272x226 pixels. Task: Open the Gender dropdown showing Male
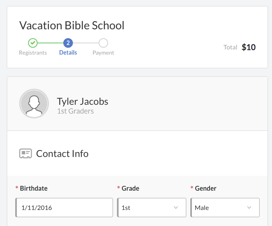click(225, 208)
